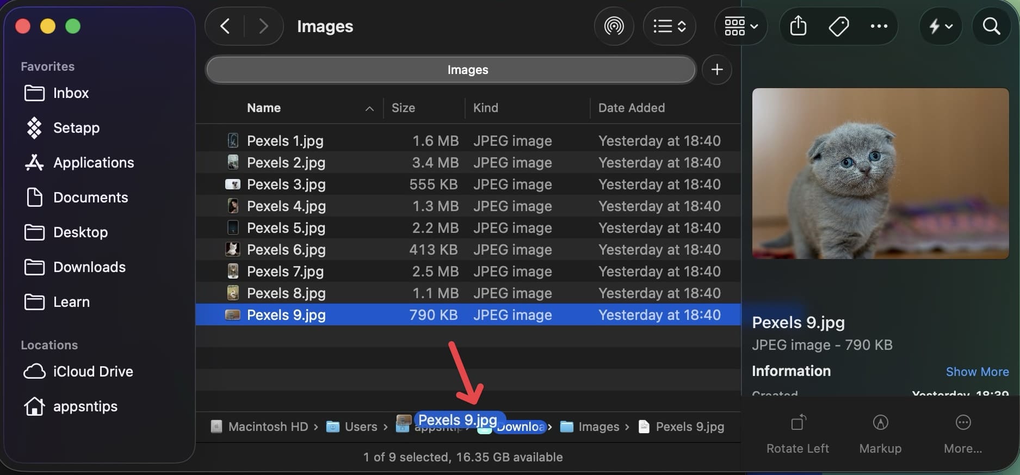Image resolution: width=1020 pixels, height=475 pixels.
Task: Click Macintosh HD in path bar
Action: click(260, 427)
